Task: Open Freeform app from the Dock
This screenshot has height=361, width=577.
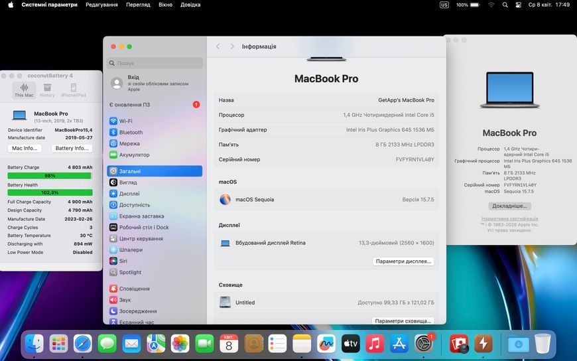Action: click(326, 344)
